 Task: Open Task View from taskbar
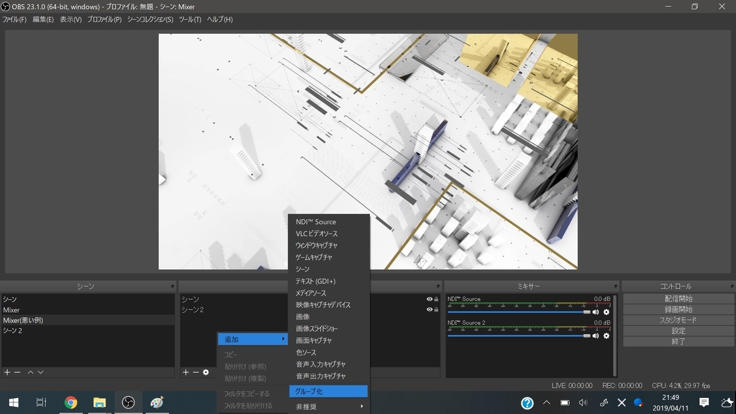41,402
